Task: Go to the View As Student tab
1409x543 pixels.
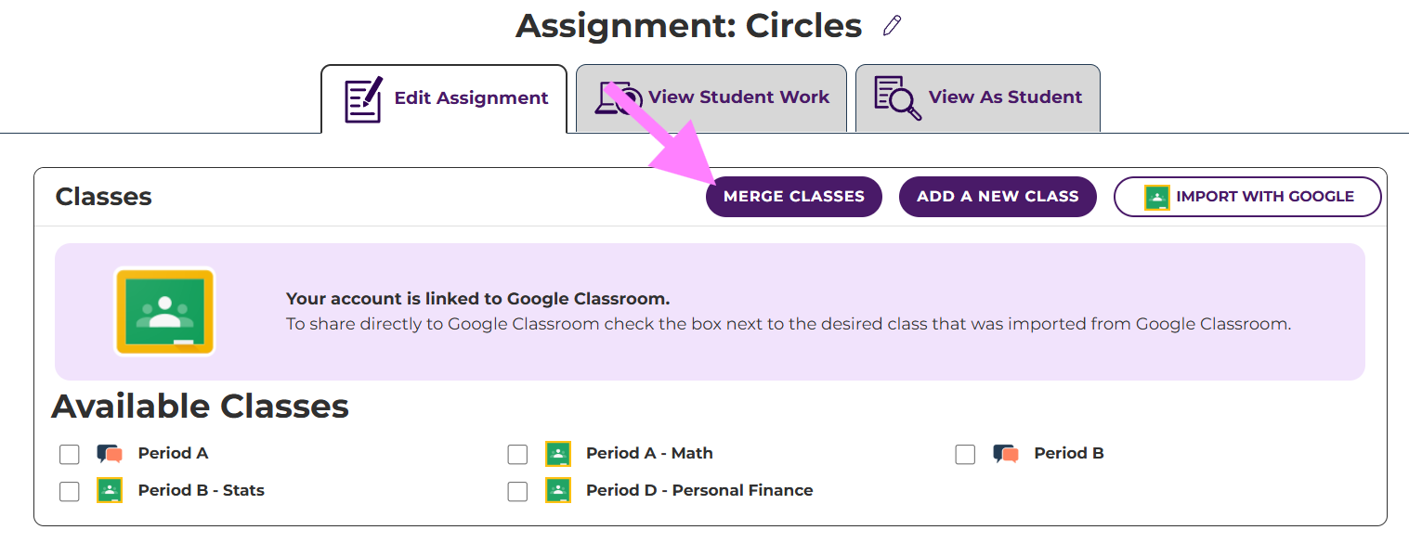Action: [978, 97]
